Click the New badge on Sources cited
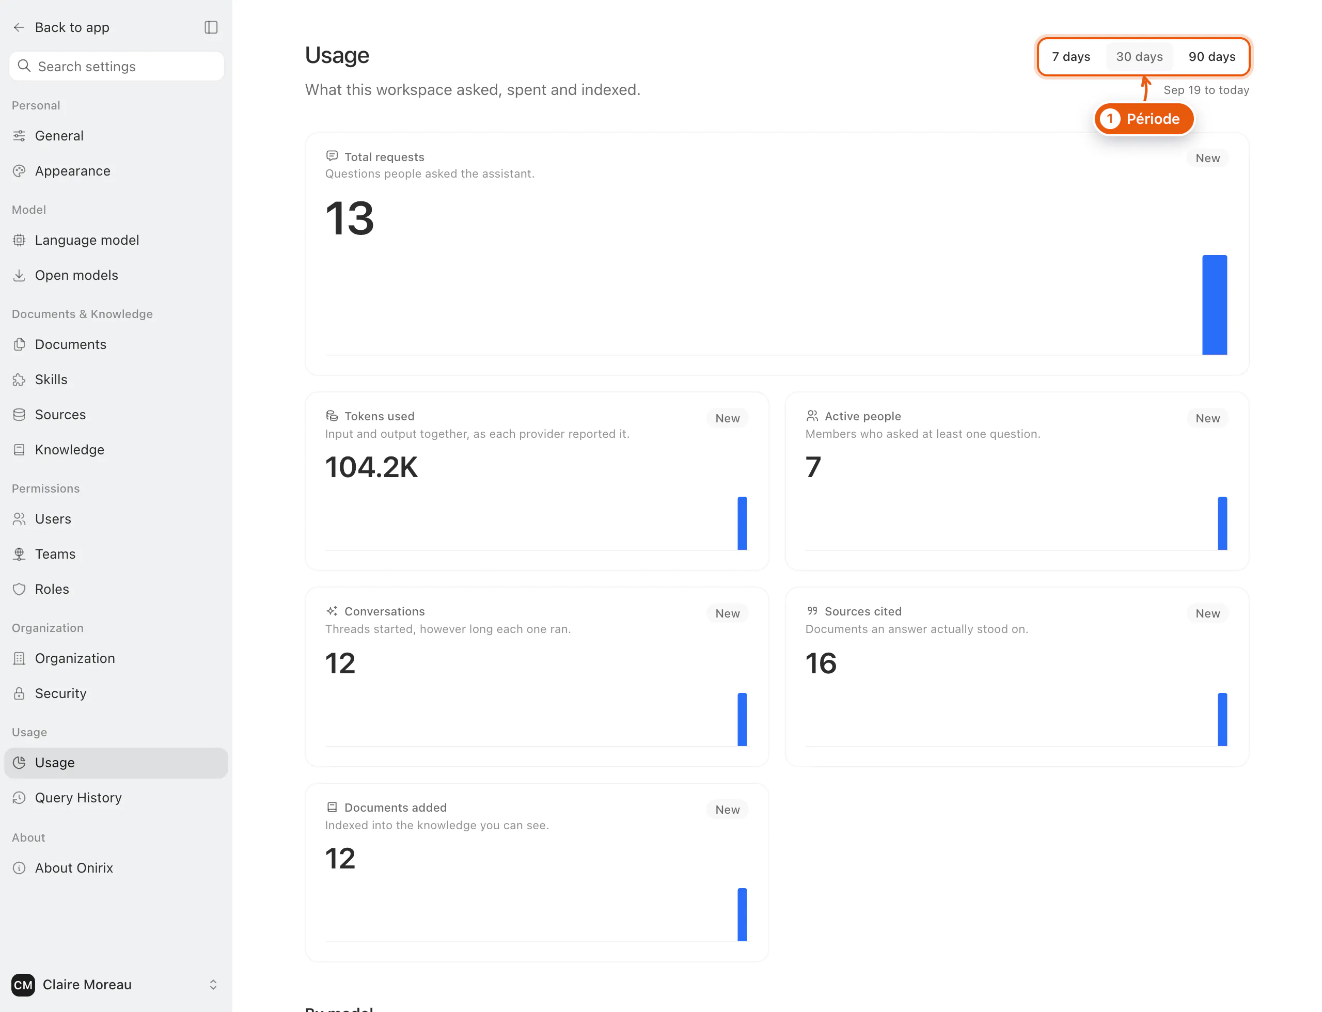This screenshot has width=1322, height=1012. coord(1207,613)
